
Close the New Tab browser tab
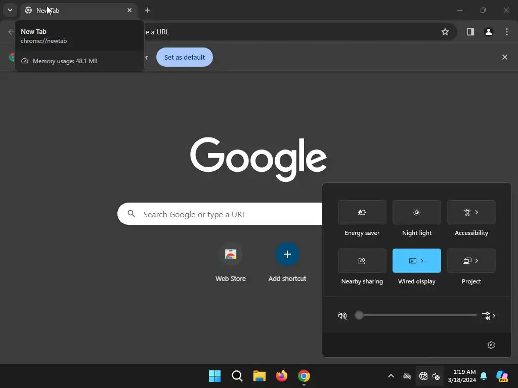tap(129, 10)
